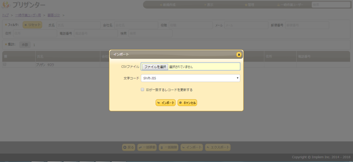
Task: Check the プリザン タロウ row checkbox
Action: pyautogui.click(x=4, y=64)
